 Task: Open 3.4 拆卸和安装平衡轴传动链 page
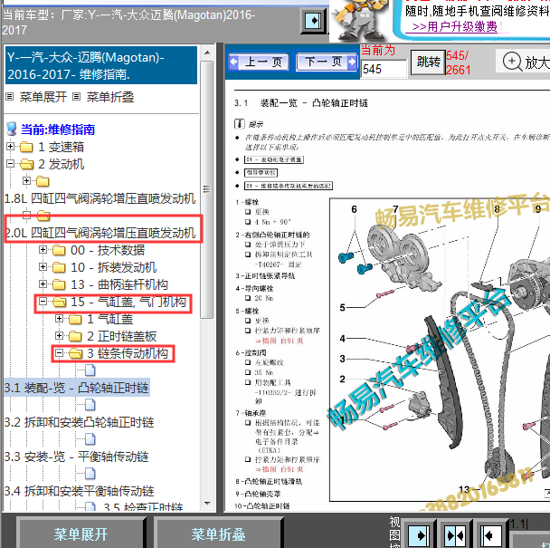click(79, 491)
